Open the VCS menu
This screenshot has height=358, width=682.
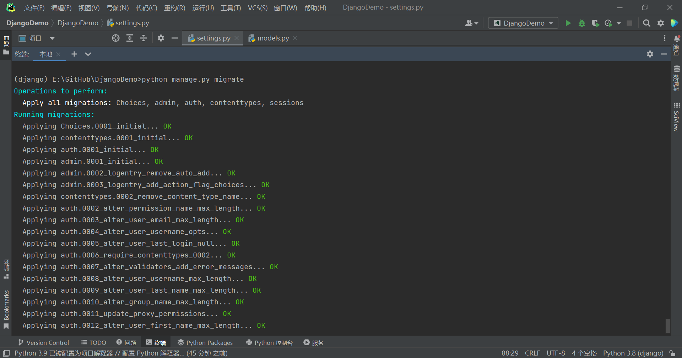tap(258, 8)
